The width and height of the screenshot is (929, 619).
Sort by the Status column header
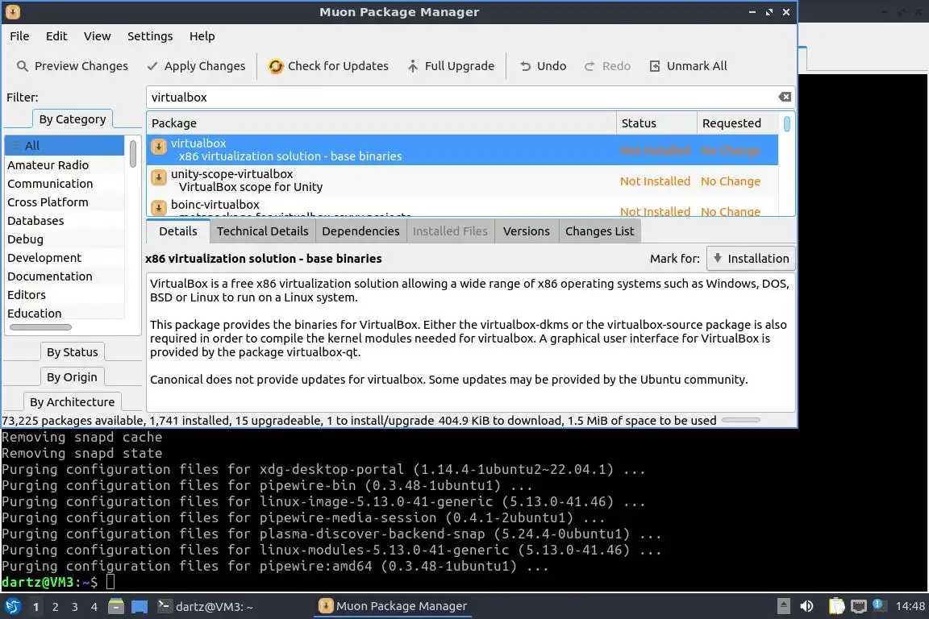coord(656,123)
